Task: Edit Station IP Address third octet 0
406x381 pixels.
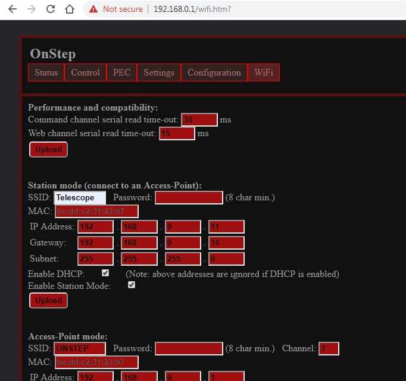Action: pyautogui.click(x=183, y=226)
